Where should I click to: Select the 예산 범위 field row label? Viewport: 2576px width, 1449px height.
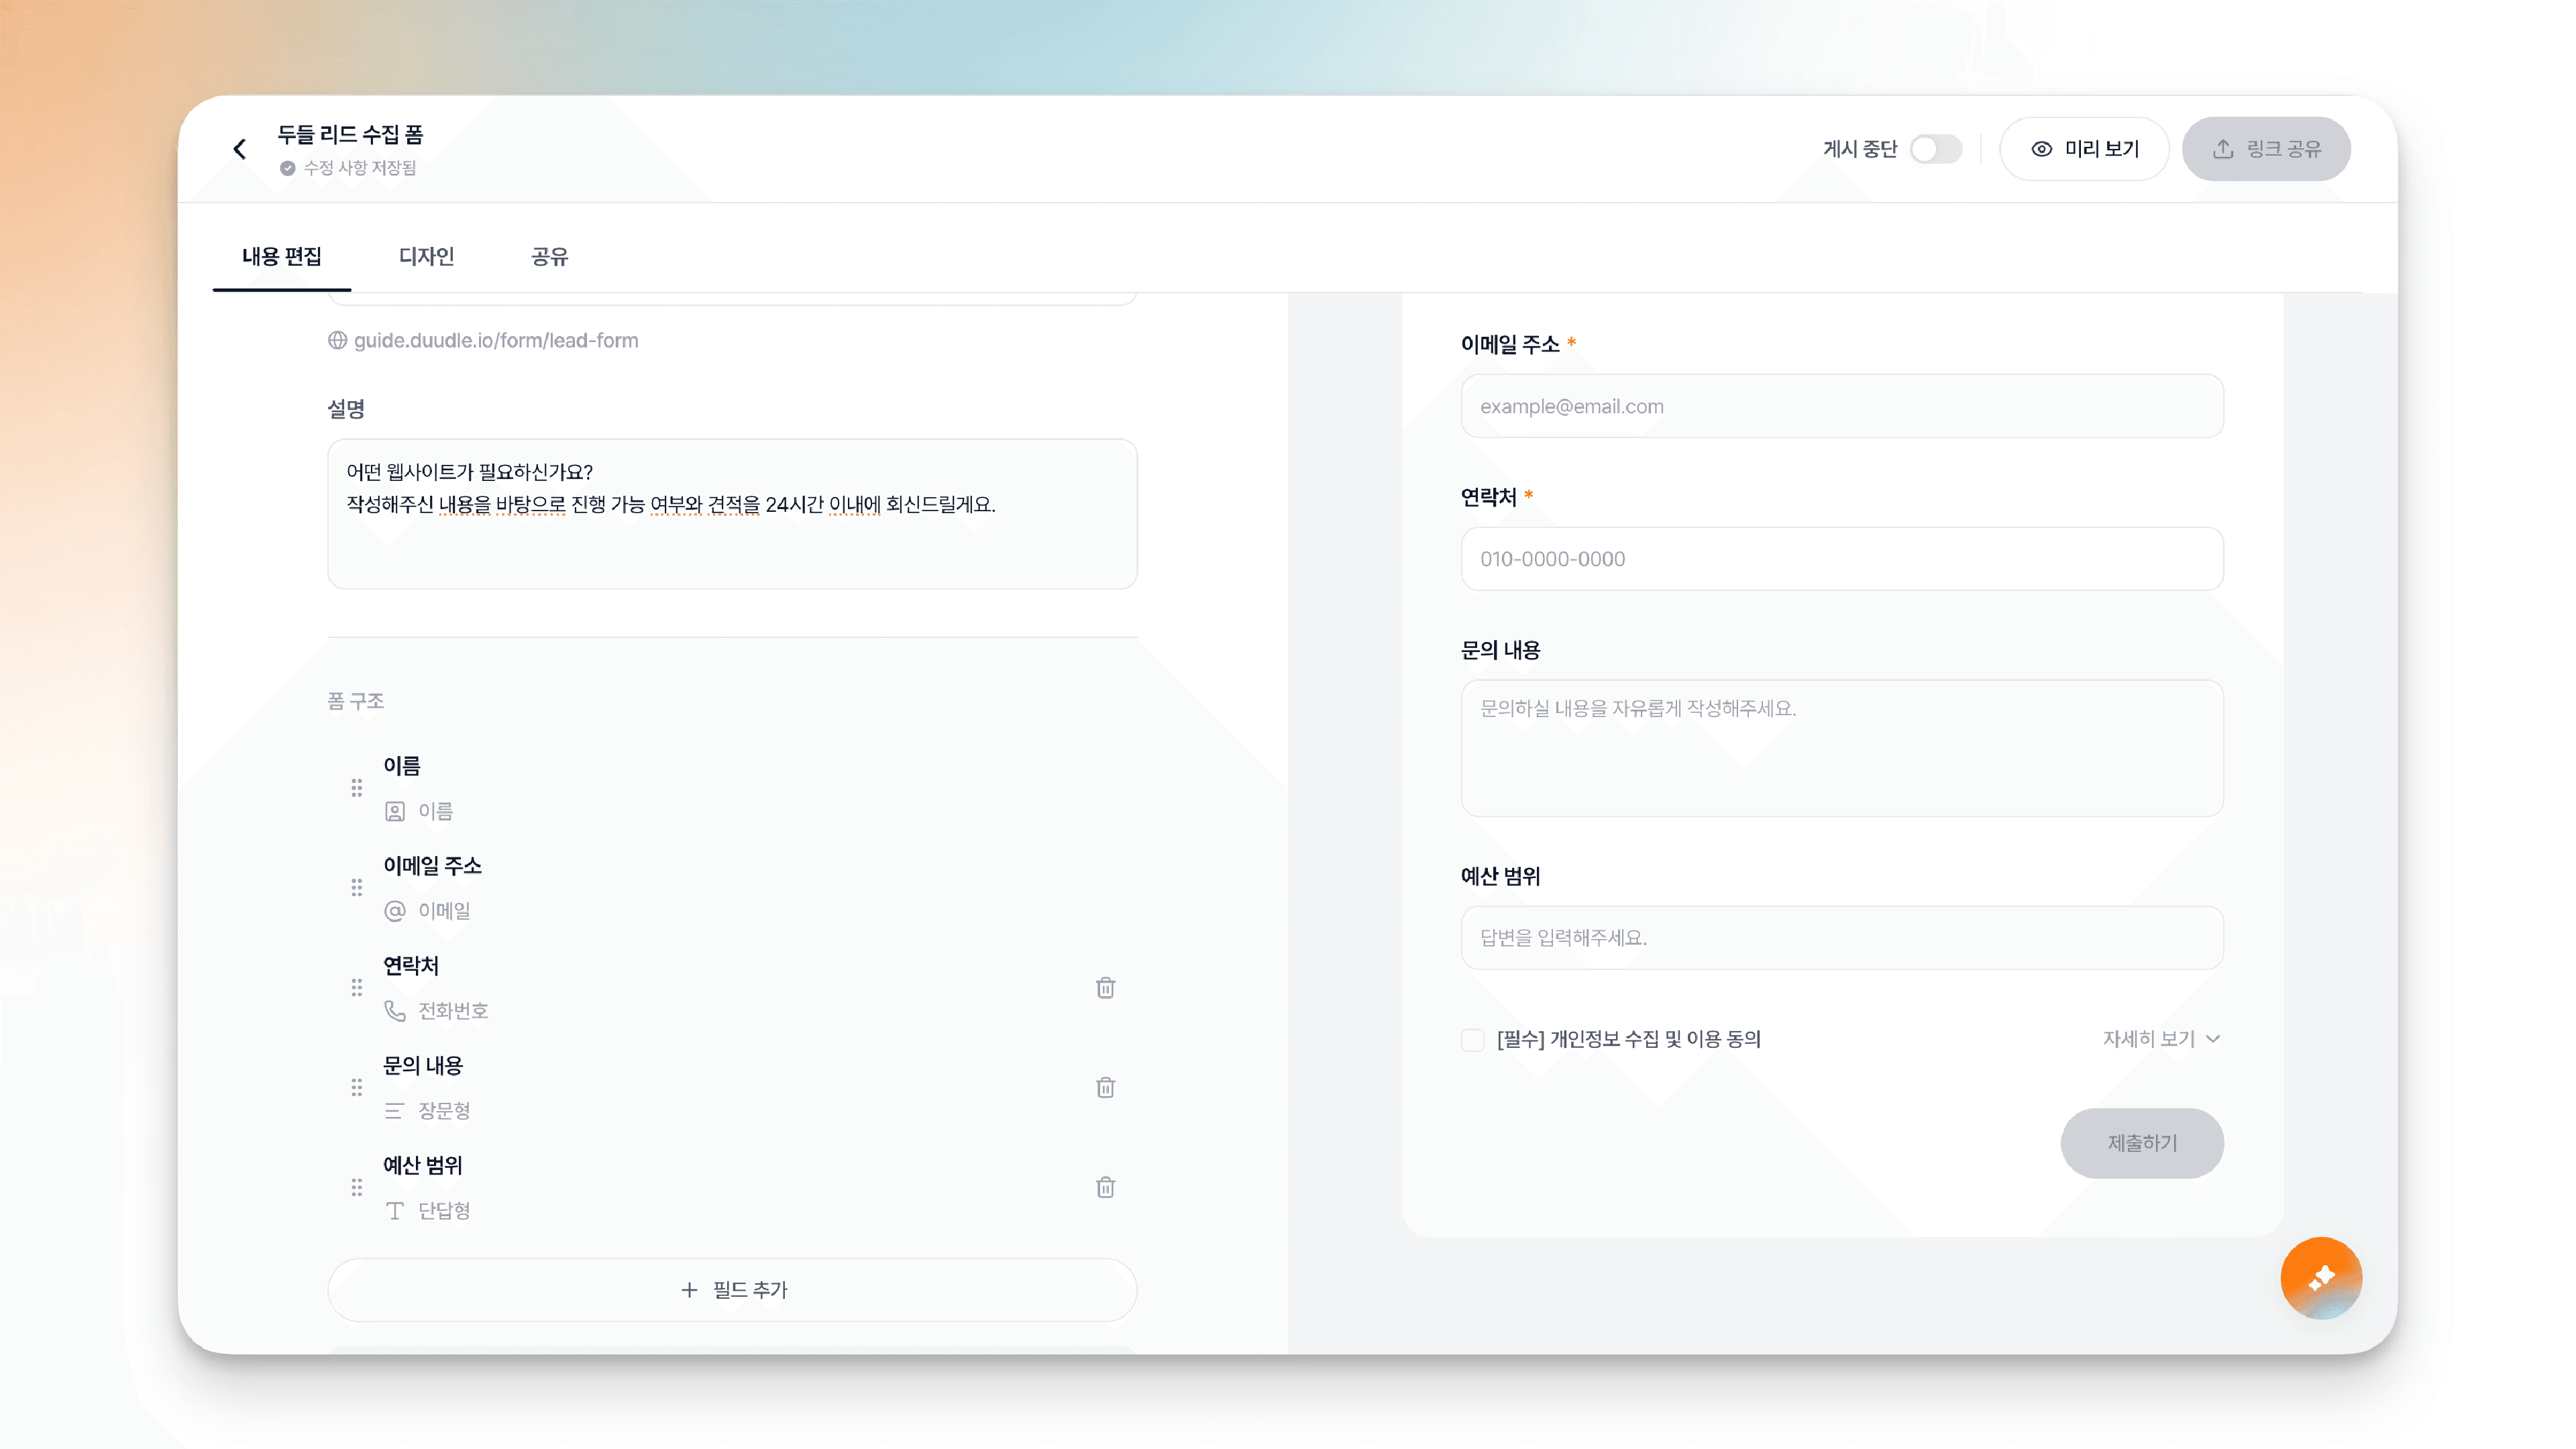coord(423,1166)
